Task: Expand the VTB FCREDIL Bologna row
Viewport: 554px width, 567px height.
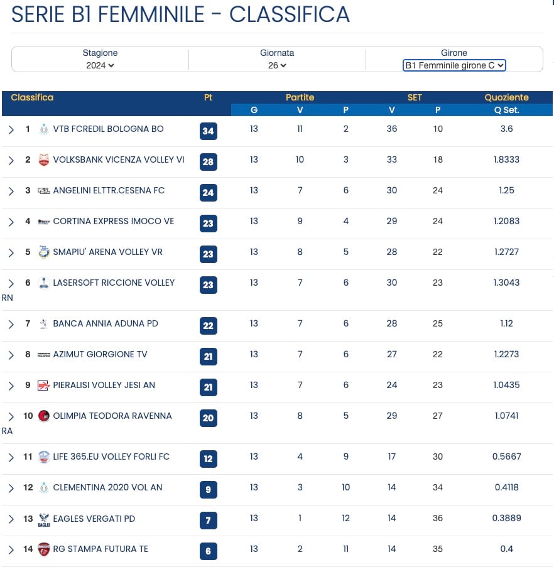Action: pos(11,130)
